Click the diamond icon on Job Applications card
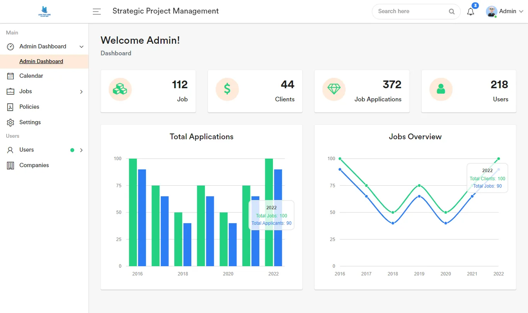This screenshot has height=313, width=528. coord(334,89)
